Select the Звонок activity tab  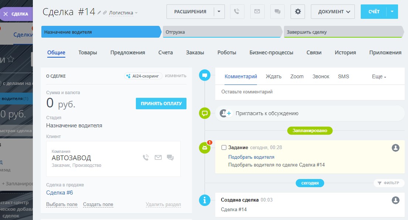pyautogui.click(x=321, y=76)
